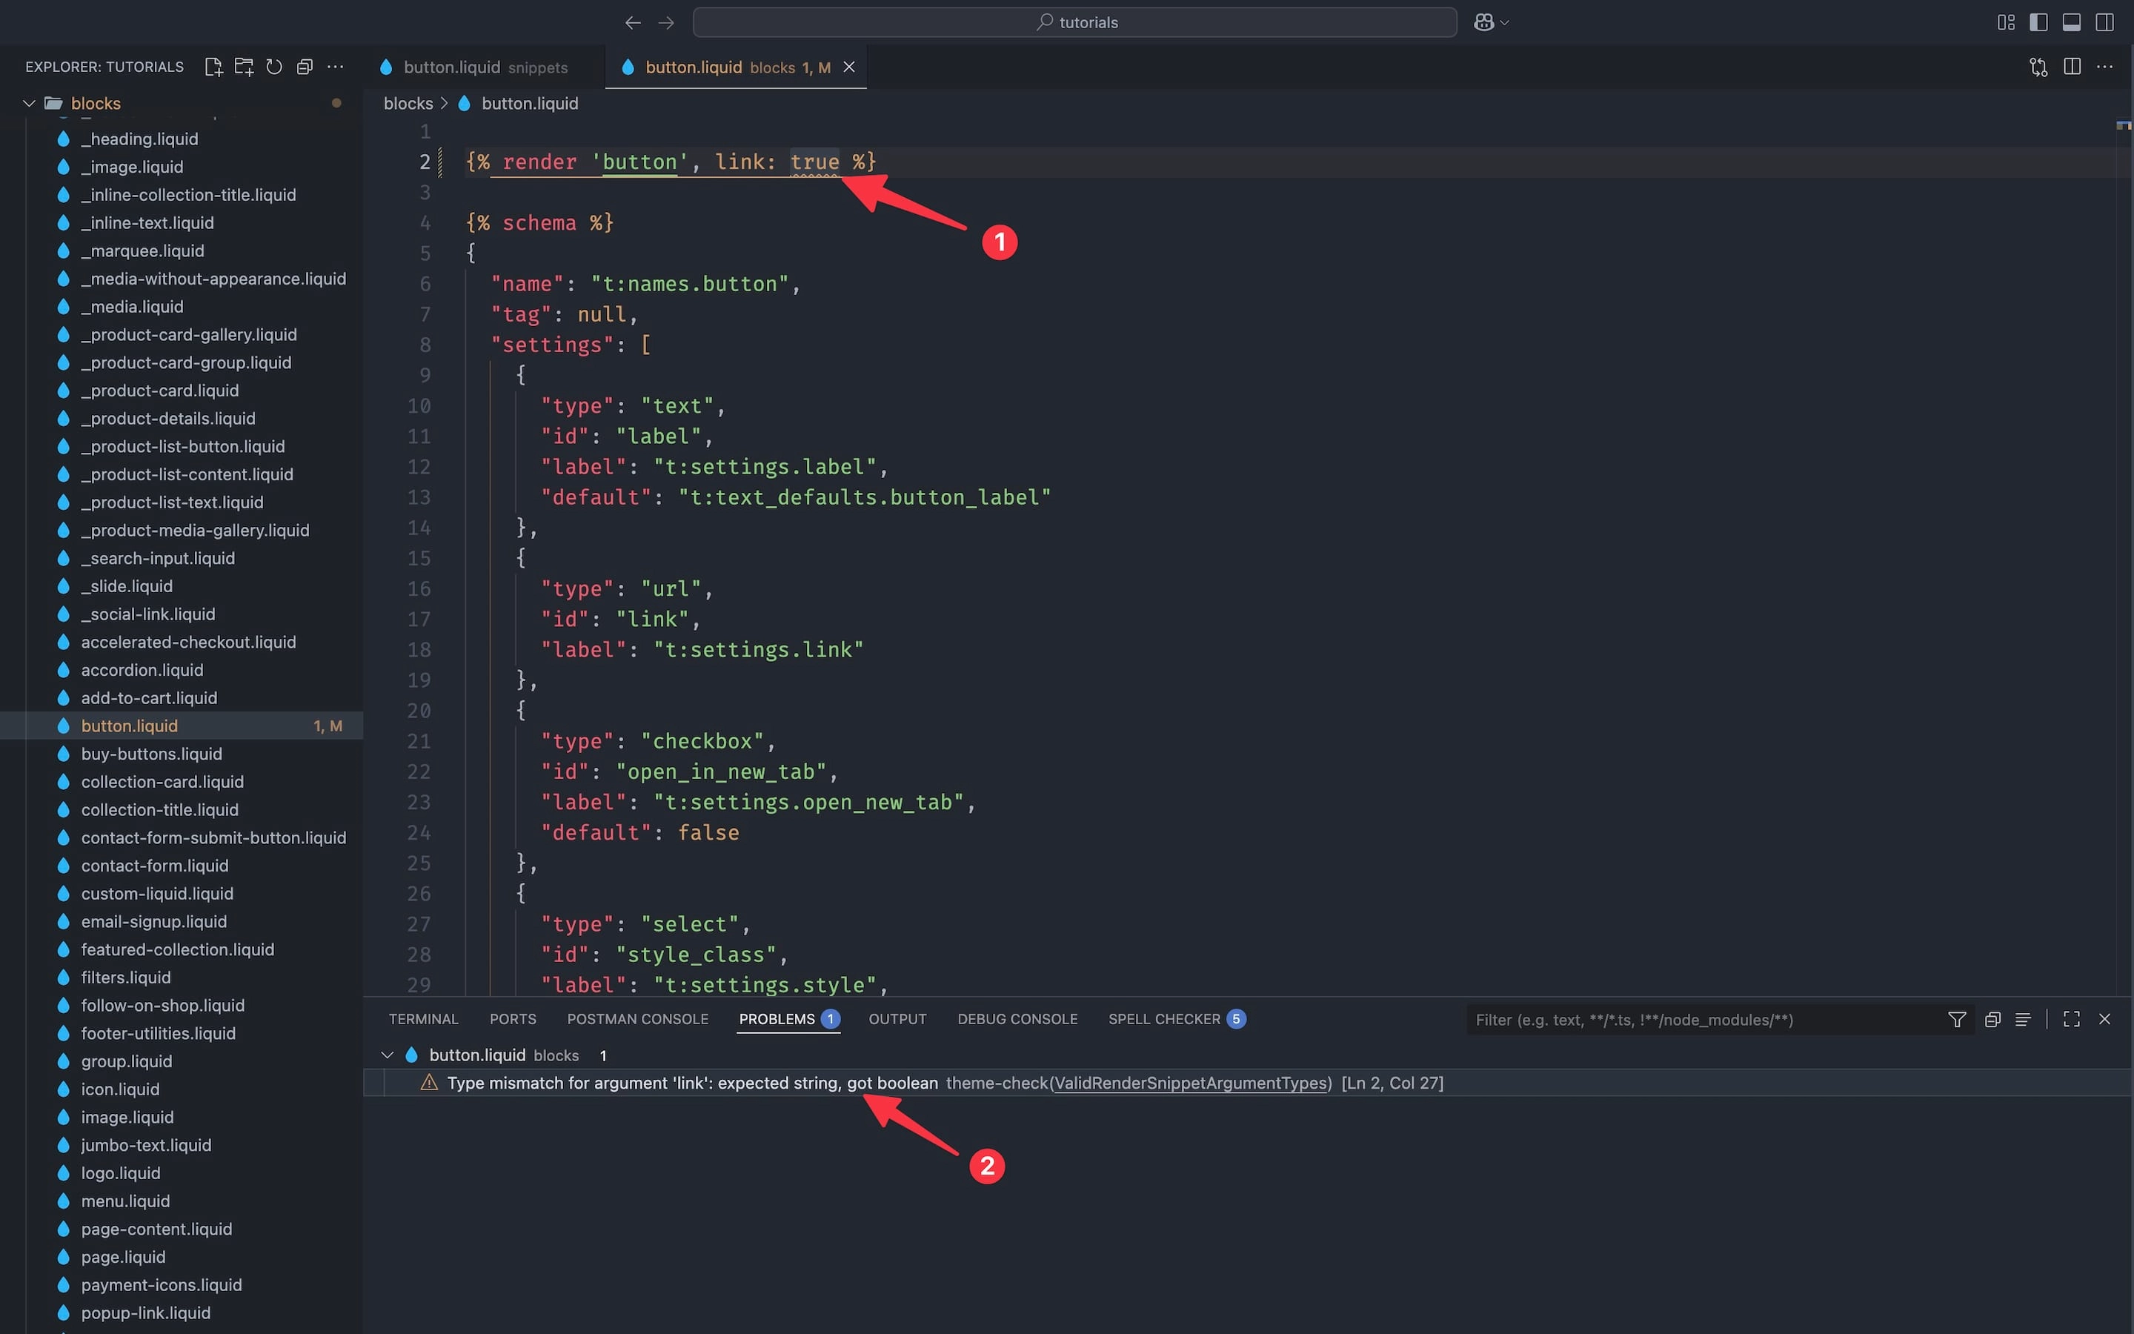Open Explorer views and more actions menu
Image resolution: width=2134 pixels, height=1334 pixels.
tap(335, 67)
